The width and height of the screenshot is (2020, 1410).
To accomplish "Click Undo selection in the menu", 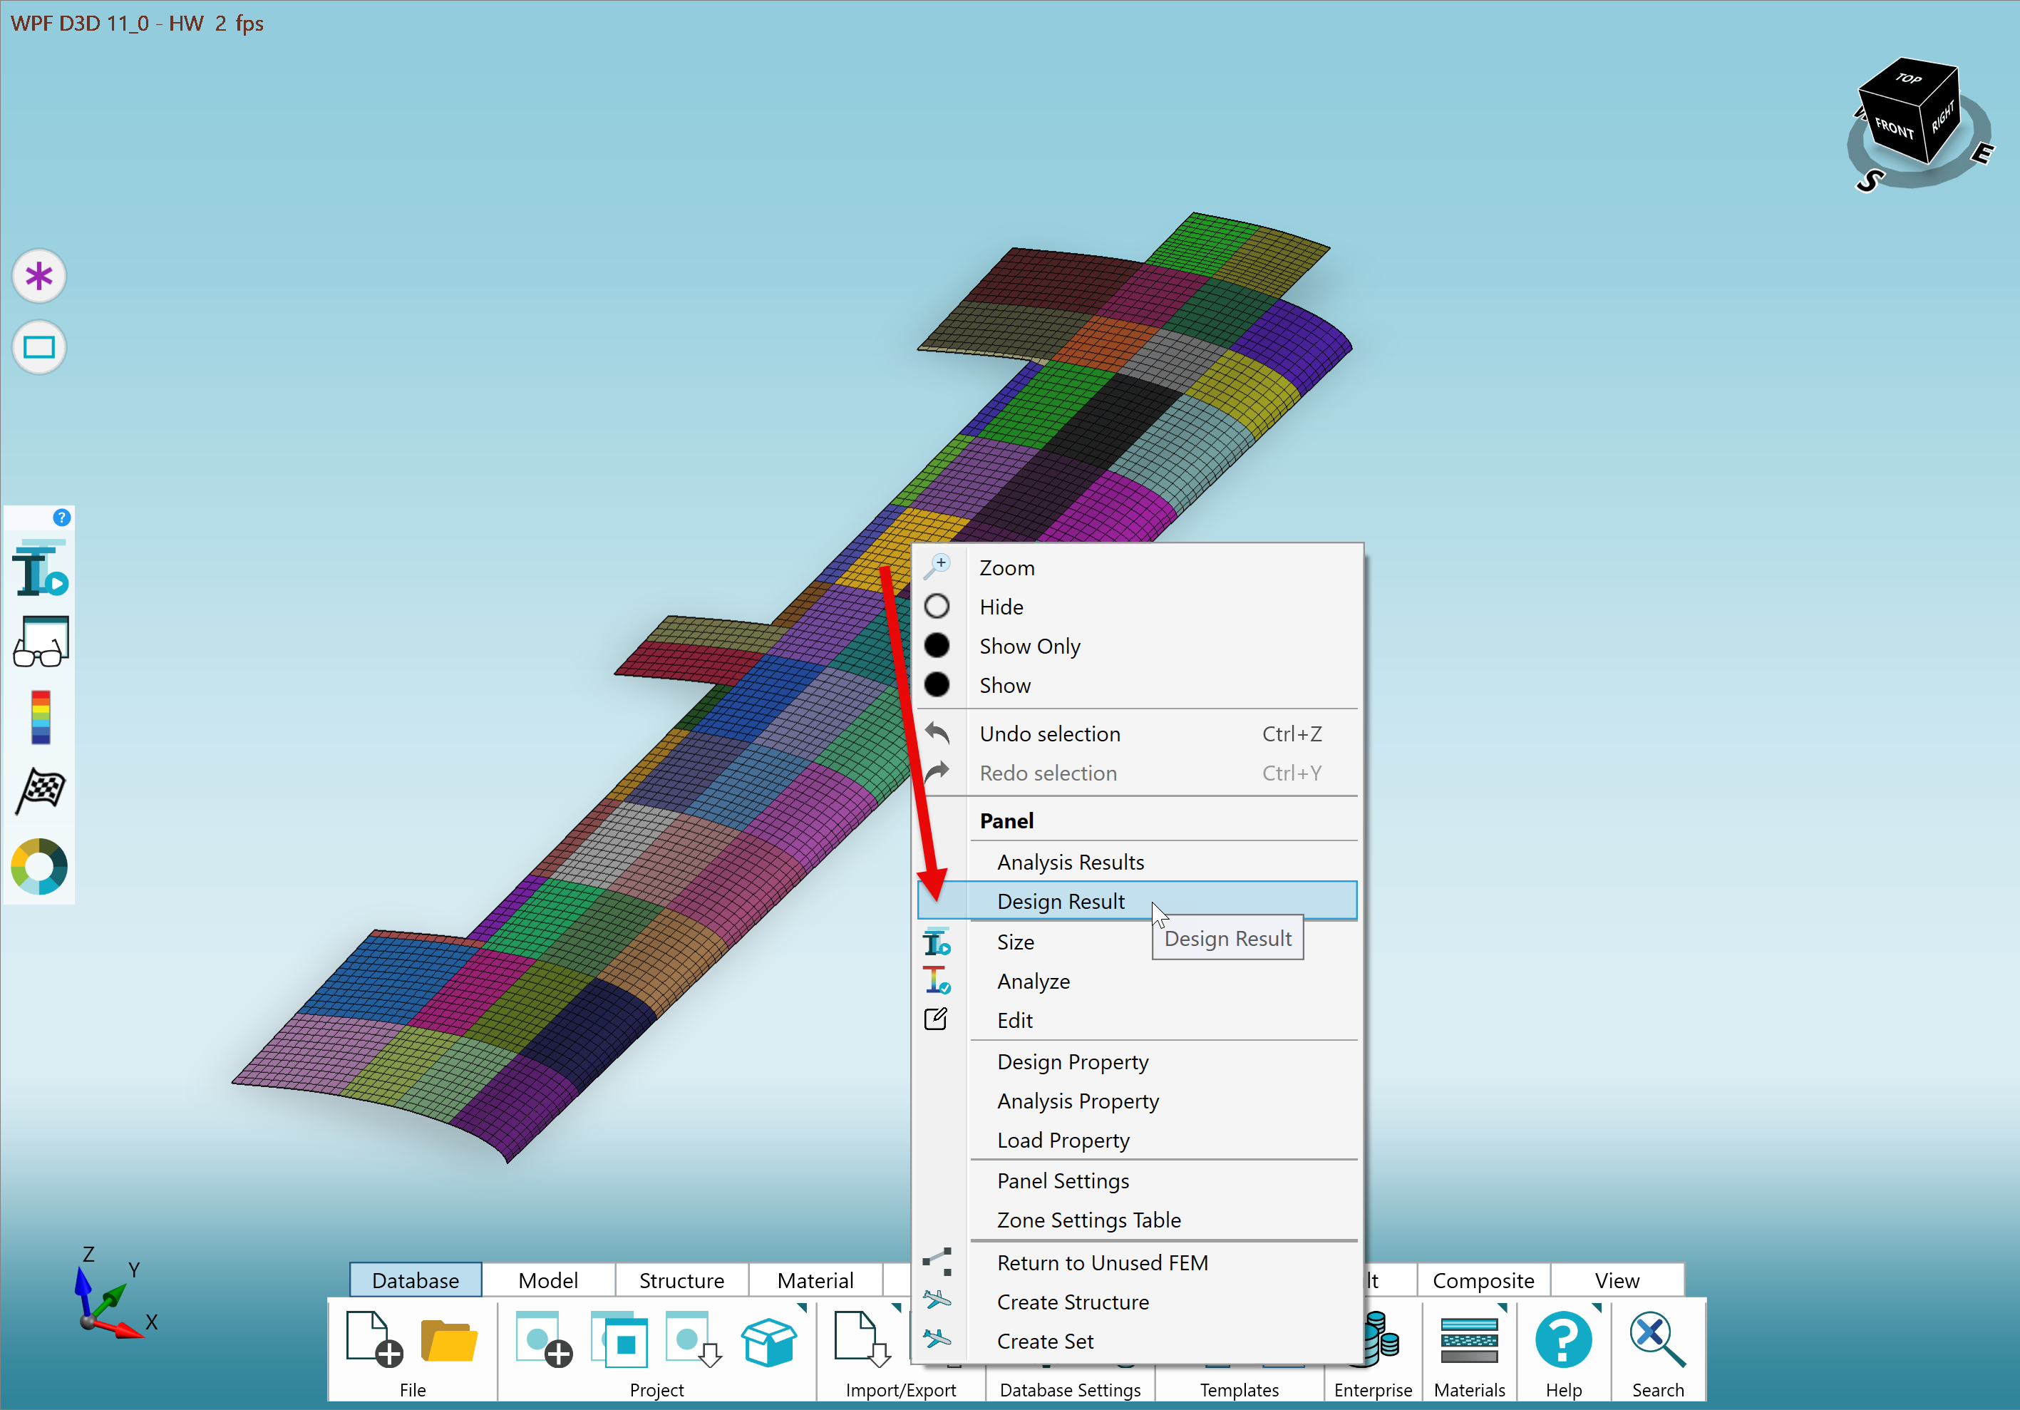I will click(x=1138, y=734).
